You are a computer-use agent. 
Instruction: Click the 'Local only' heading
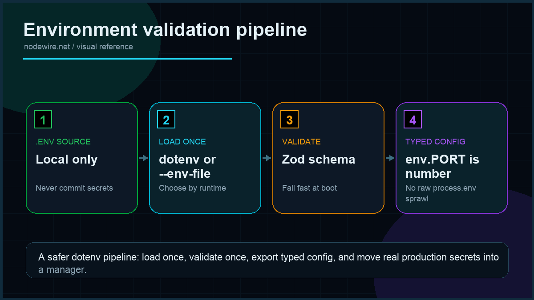click(67, 160)
